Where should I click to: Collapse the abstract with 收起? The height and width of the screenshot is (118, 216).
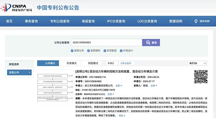click(x=122, y=115)
